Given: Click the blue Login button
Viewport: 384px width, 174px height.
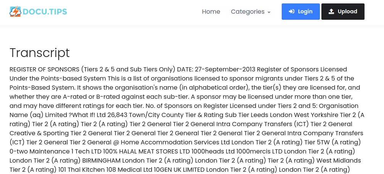Looking at the screenshot, I should [x=300, y=11].
